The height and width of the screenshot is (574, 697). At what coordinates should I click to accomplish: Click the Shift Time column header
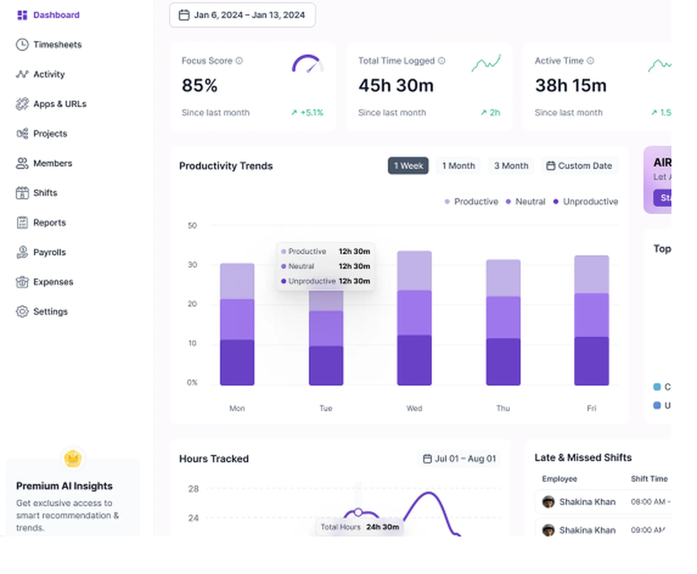tap(649, 478)
